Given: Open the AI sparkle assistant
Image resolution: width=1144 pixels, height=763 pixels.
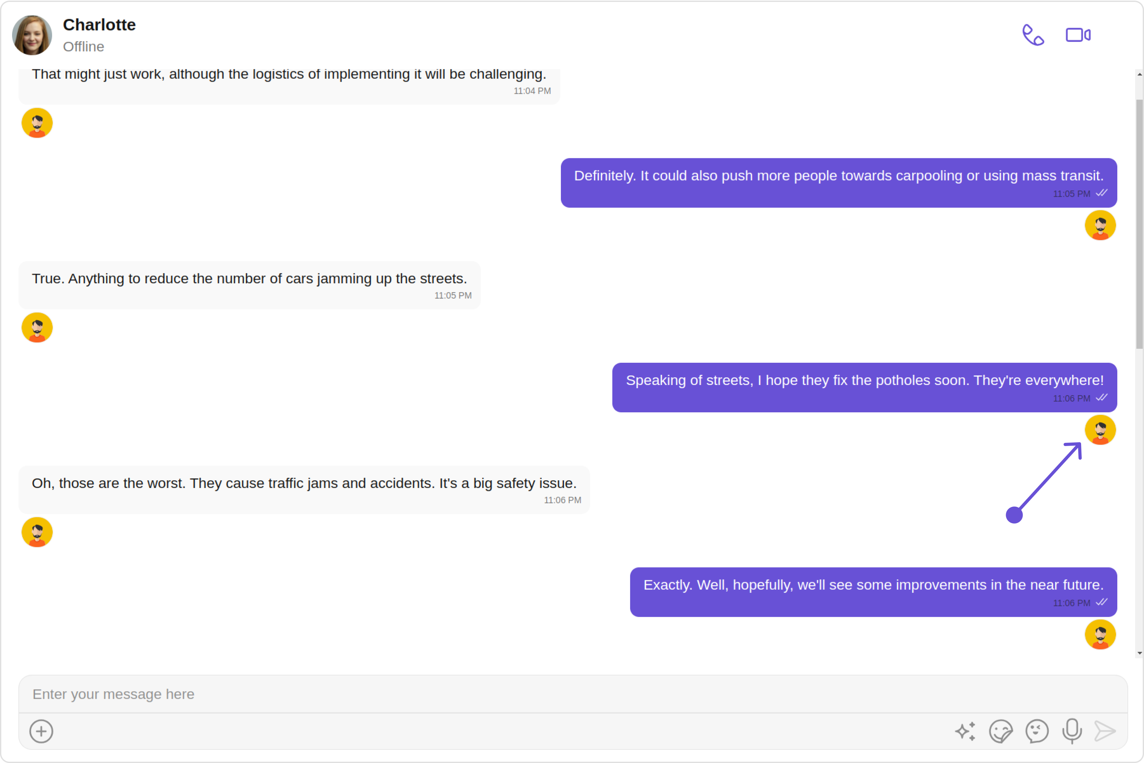Looking at the screenshot, I should click(x=965, y=731).
